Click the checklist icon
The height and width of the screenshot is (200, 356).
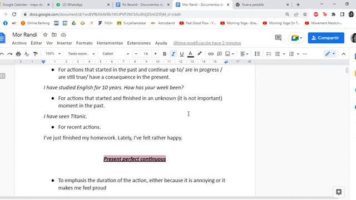click(x=269, y=54)
